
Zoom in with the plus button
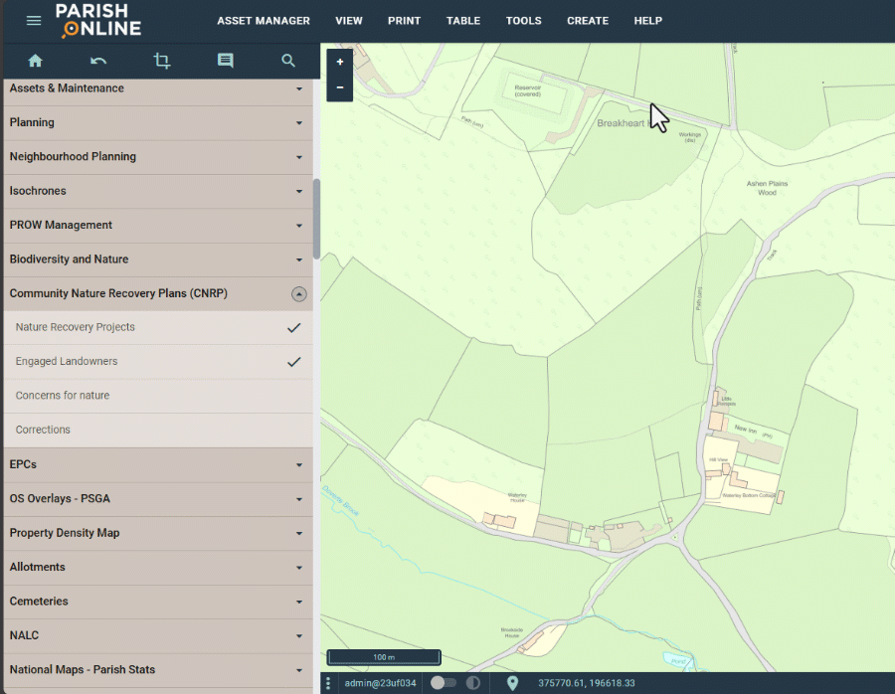click(x=340, y=62)
